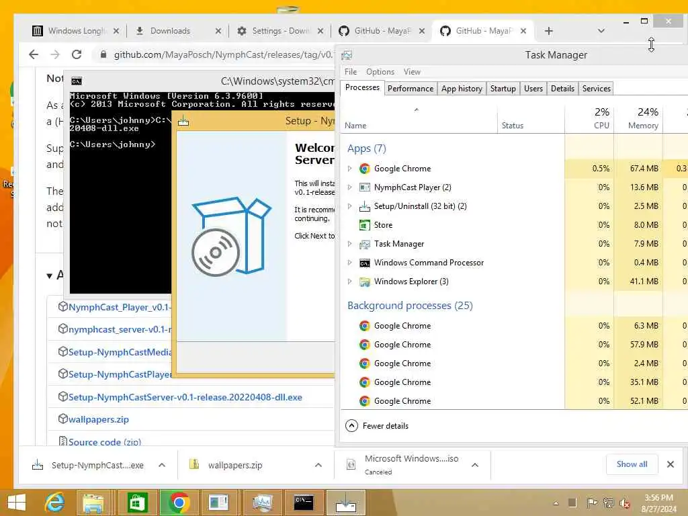Select the Store app icon in Task Manager
Image resolution: width=688 pixels, height=516 pixels.
click(x=364, y=225)
